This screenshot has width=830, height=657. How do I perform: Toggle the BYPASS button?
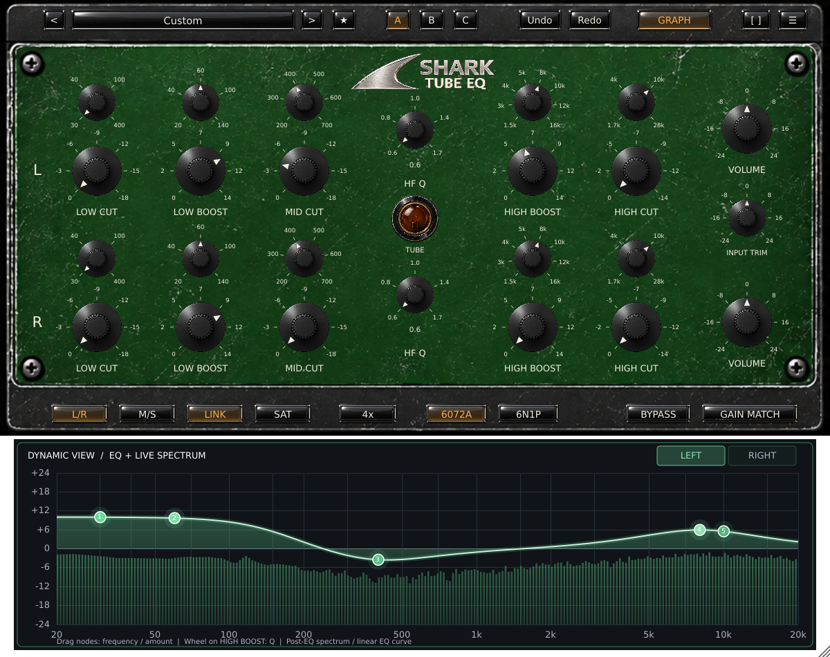click(658, 414)
